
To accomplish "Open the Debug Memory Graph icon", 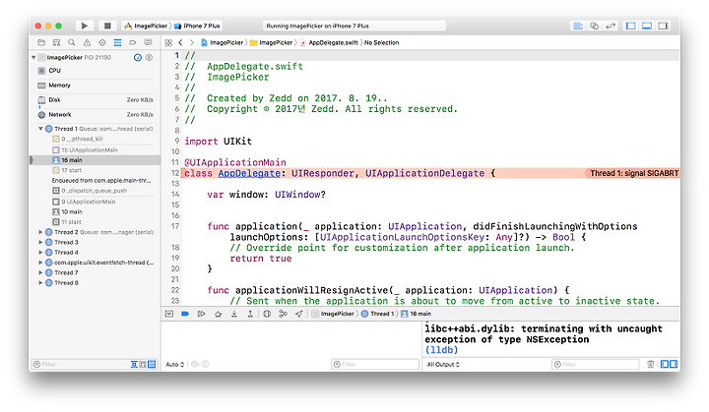I will (x=283, y=314).
